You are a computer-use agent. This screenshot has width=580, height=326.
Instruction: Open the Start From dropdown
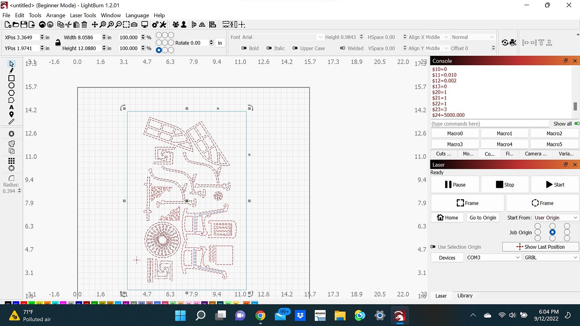point(556,218)
